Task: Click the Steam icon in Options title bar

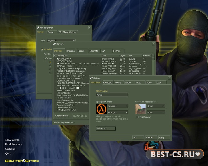Action: click(x=91, y=78)
